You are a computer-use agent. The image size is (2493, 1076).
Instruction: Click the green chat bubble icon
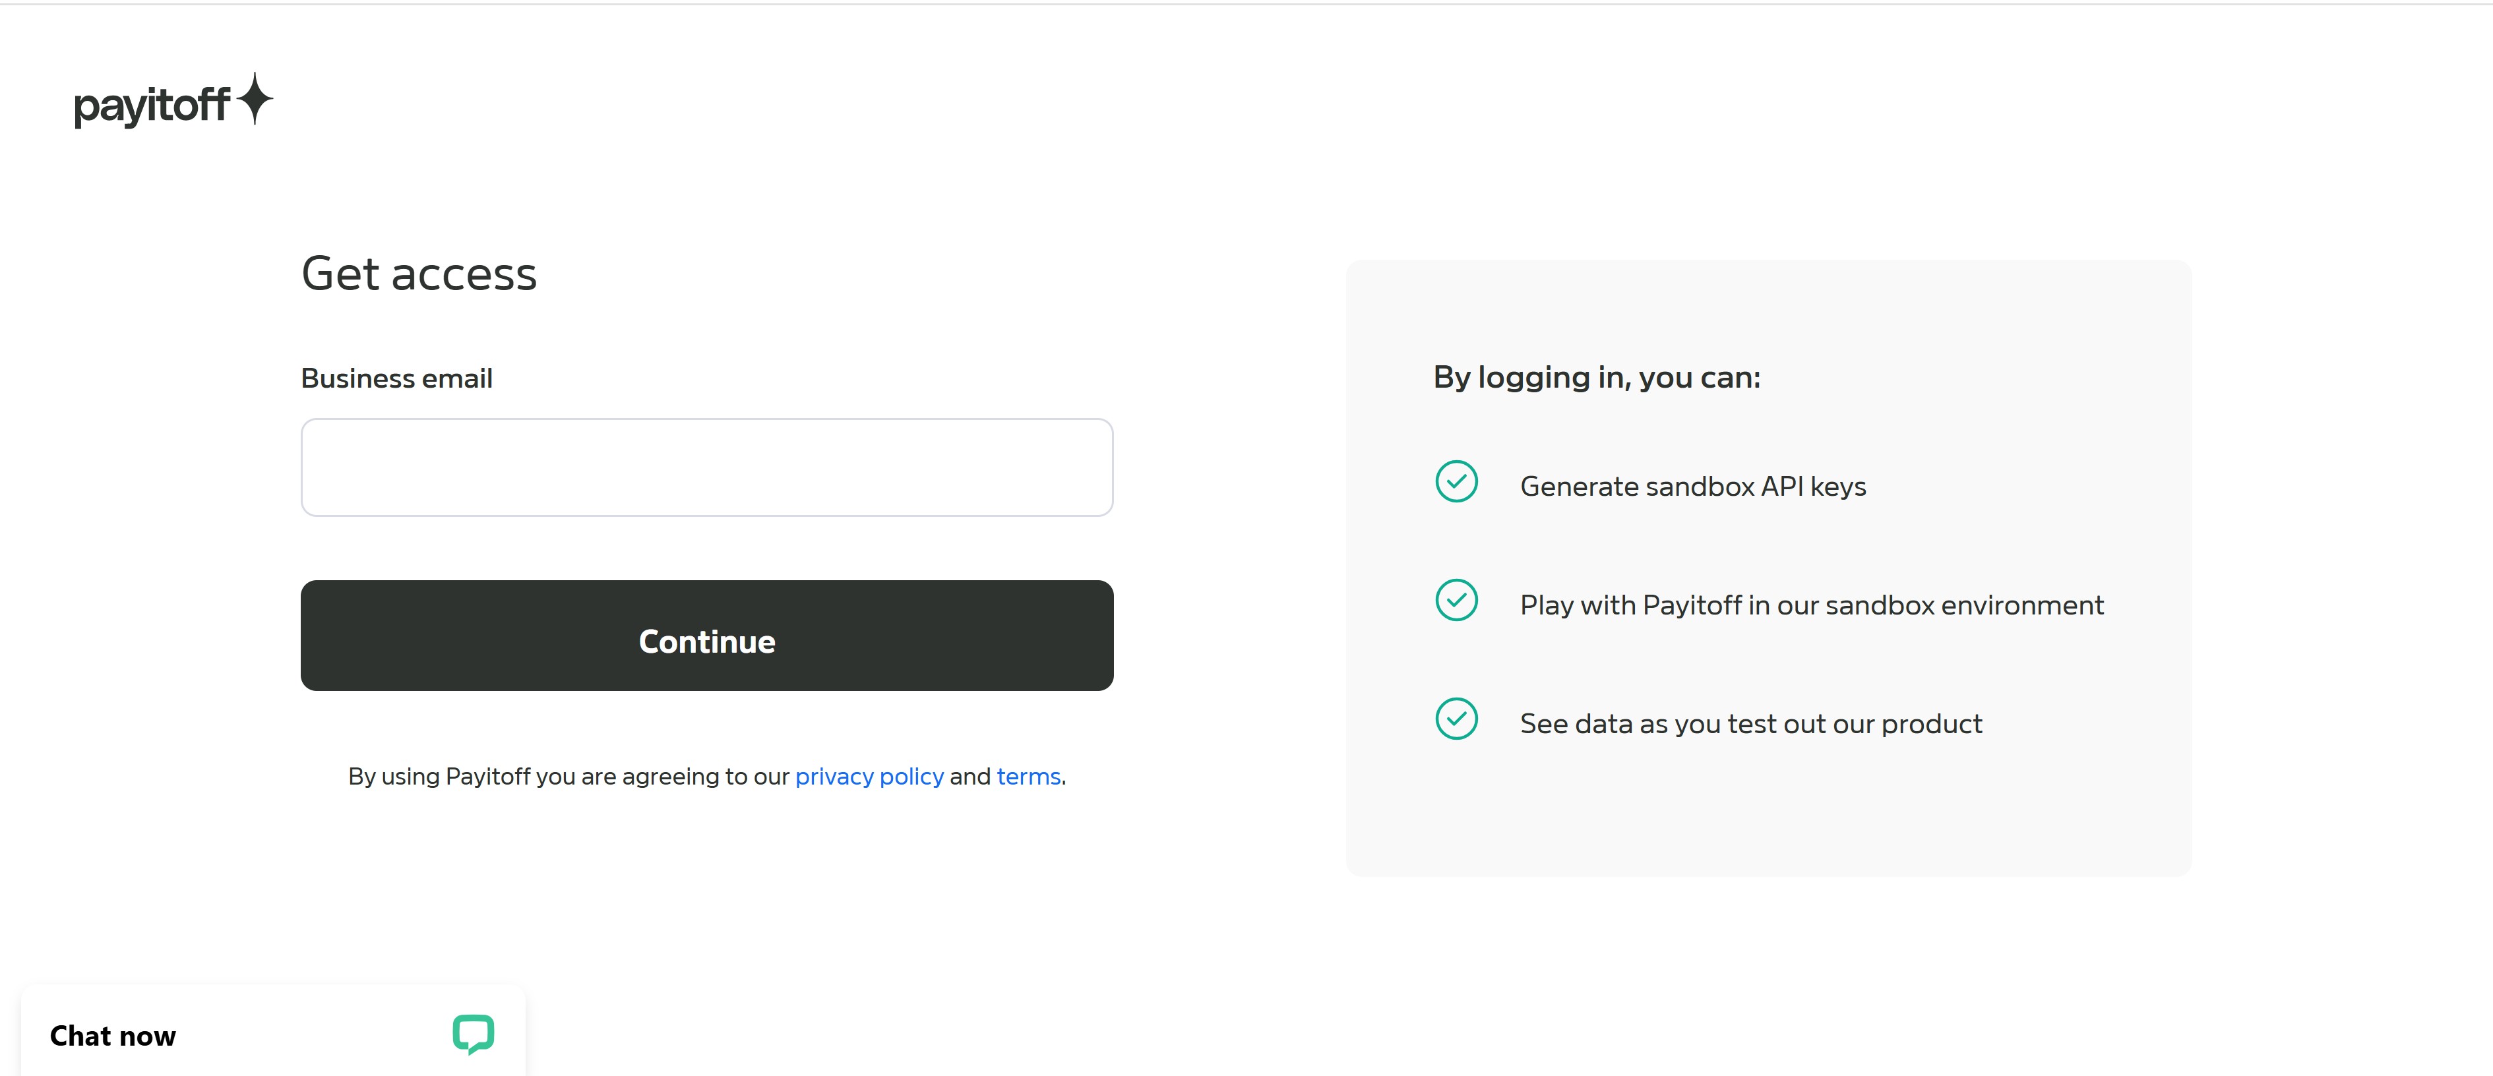(474, 1033)
